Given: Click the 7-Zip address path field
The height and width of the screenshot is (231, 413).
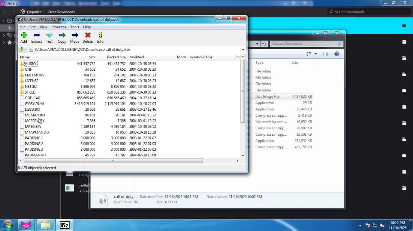Looking at the screenshot, I should pyautogui.click(x=137, y=50).
